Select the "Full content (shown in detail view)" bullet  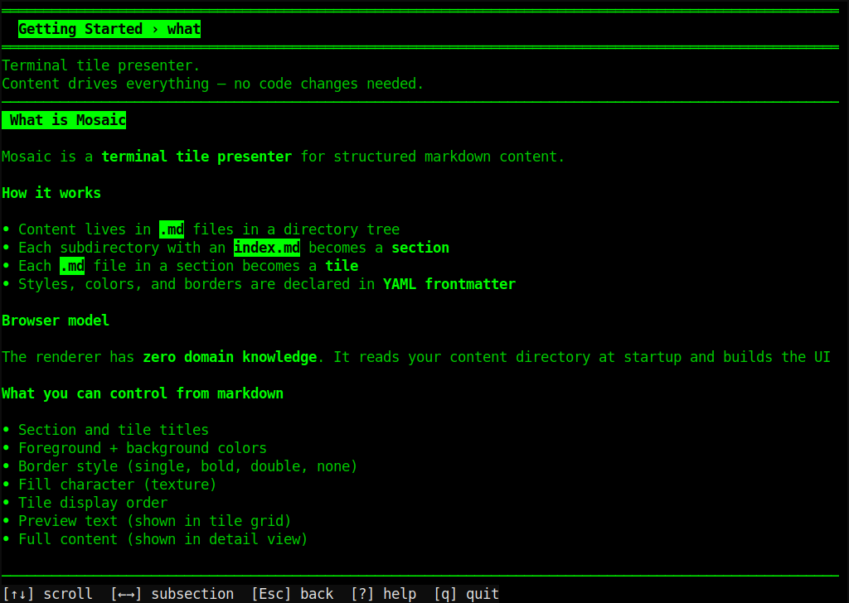click(x=155, y=539)
